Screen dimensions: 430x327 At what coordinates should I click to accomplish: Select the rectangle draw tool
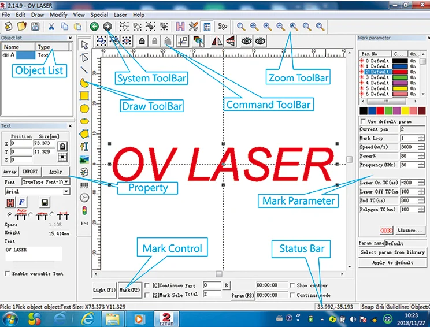click(x=84, y=95)
